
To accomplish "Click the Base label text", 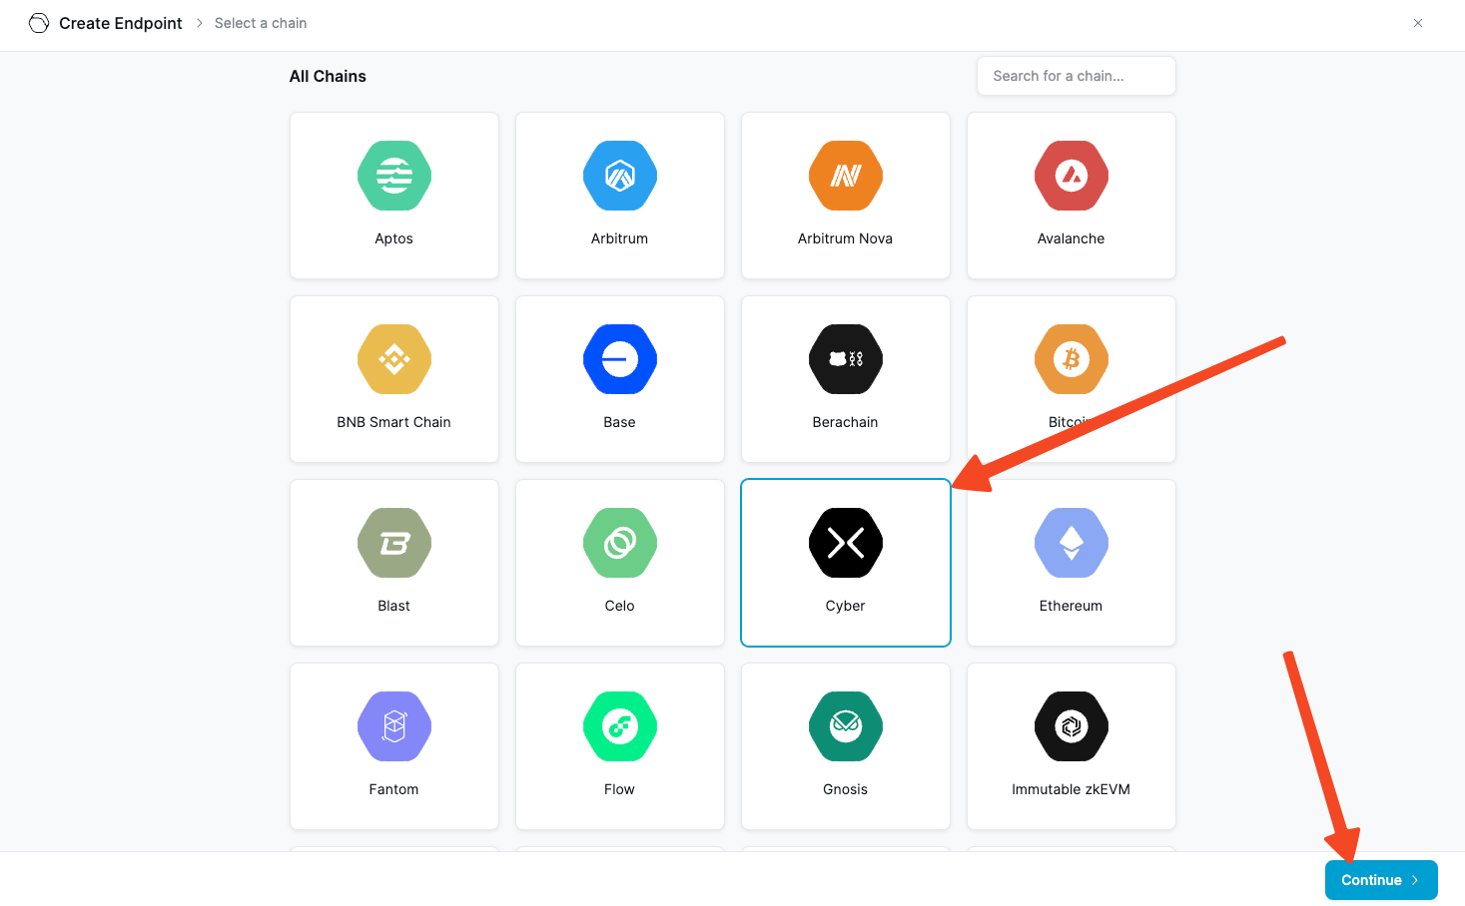I will 620,422.
